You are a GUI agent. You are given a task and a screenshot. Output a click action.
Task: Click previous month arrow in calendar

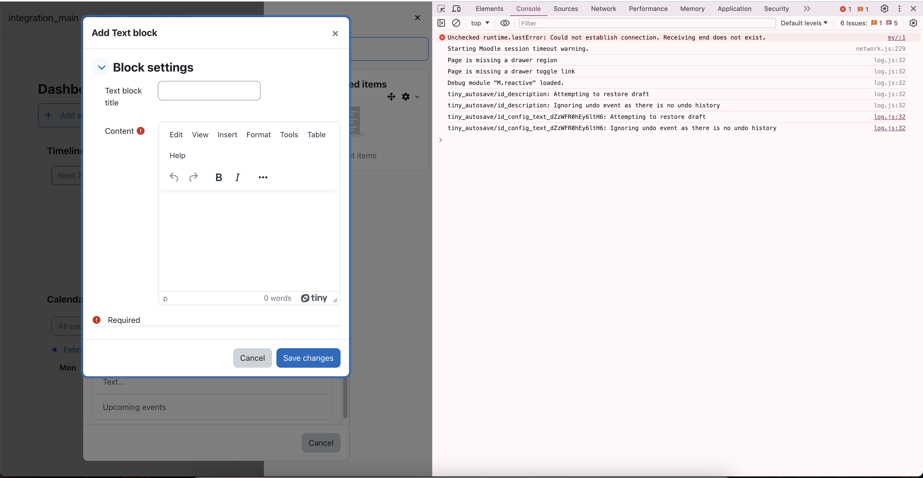coord(54,349)
